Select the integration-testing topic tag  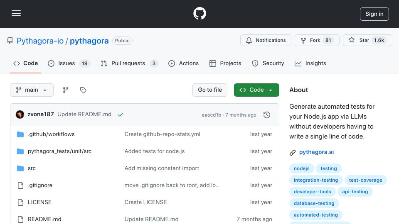point(316,180)
